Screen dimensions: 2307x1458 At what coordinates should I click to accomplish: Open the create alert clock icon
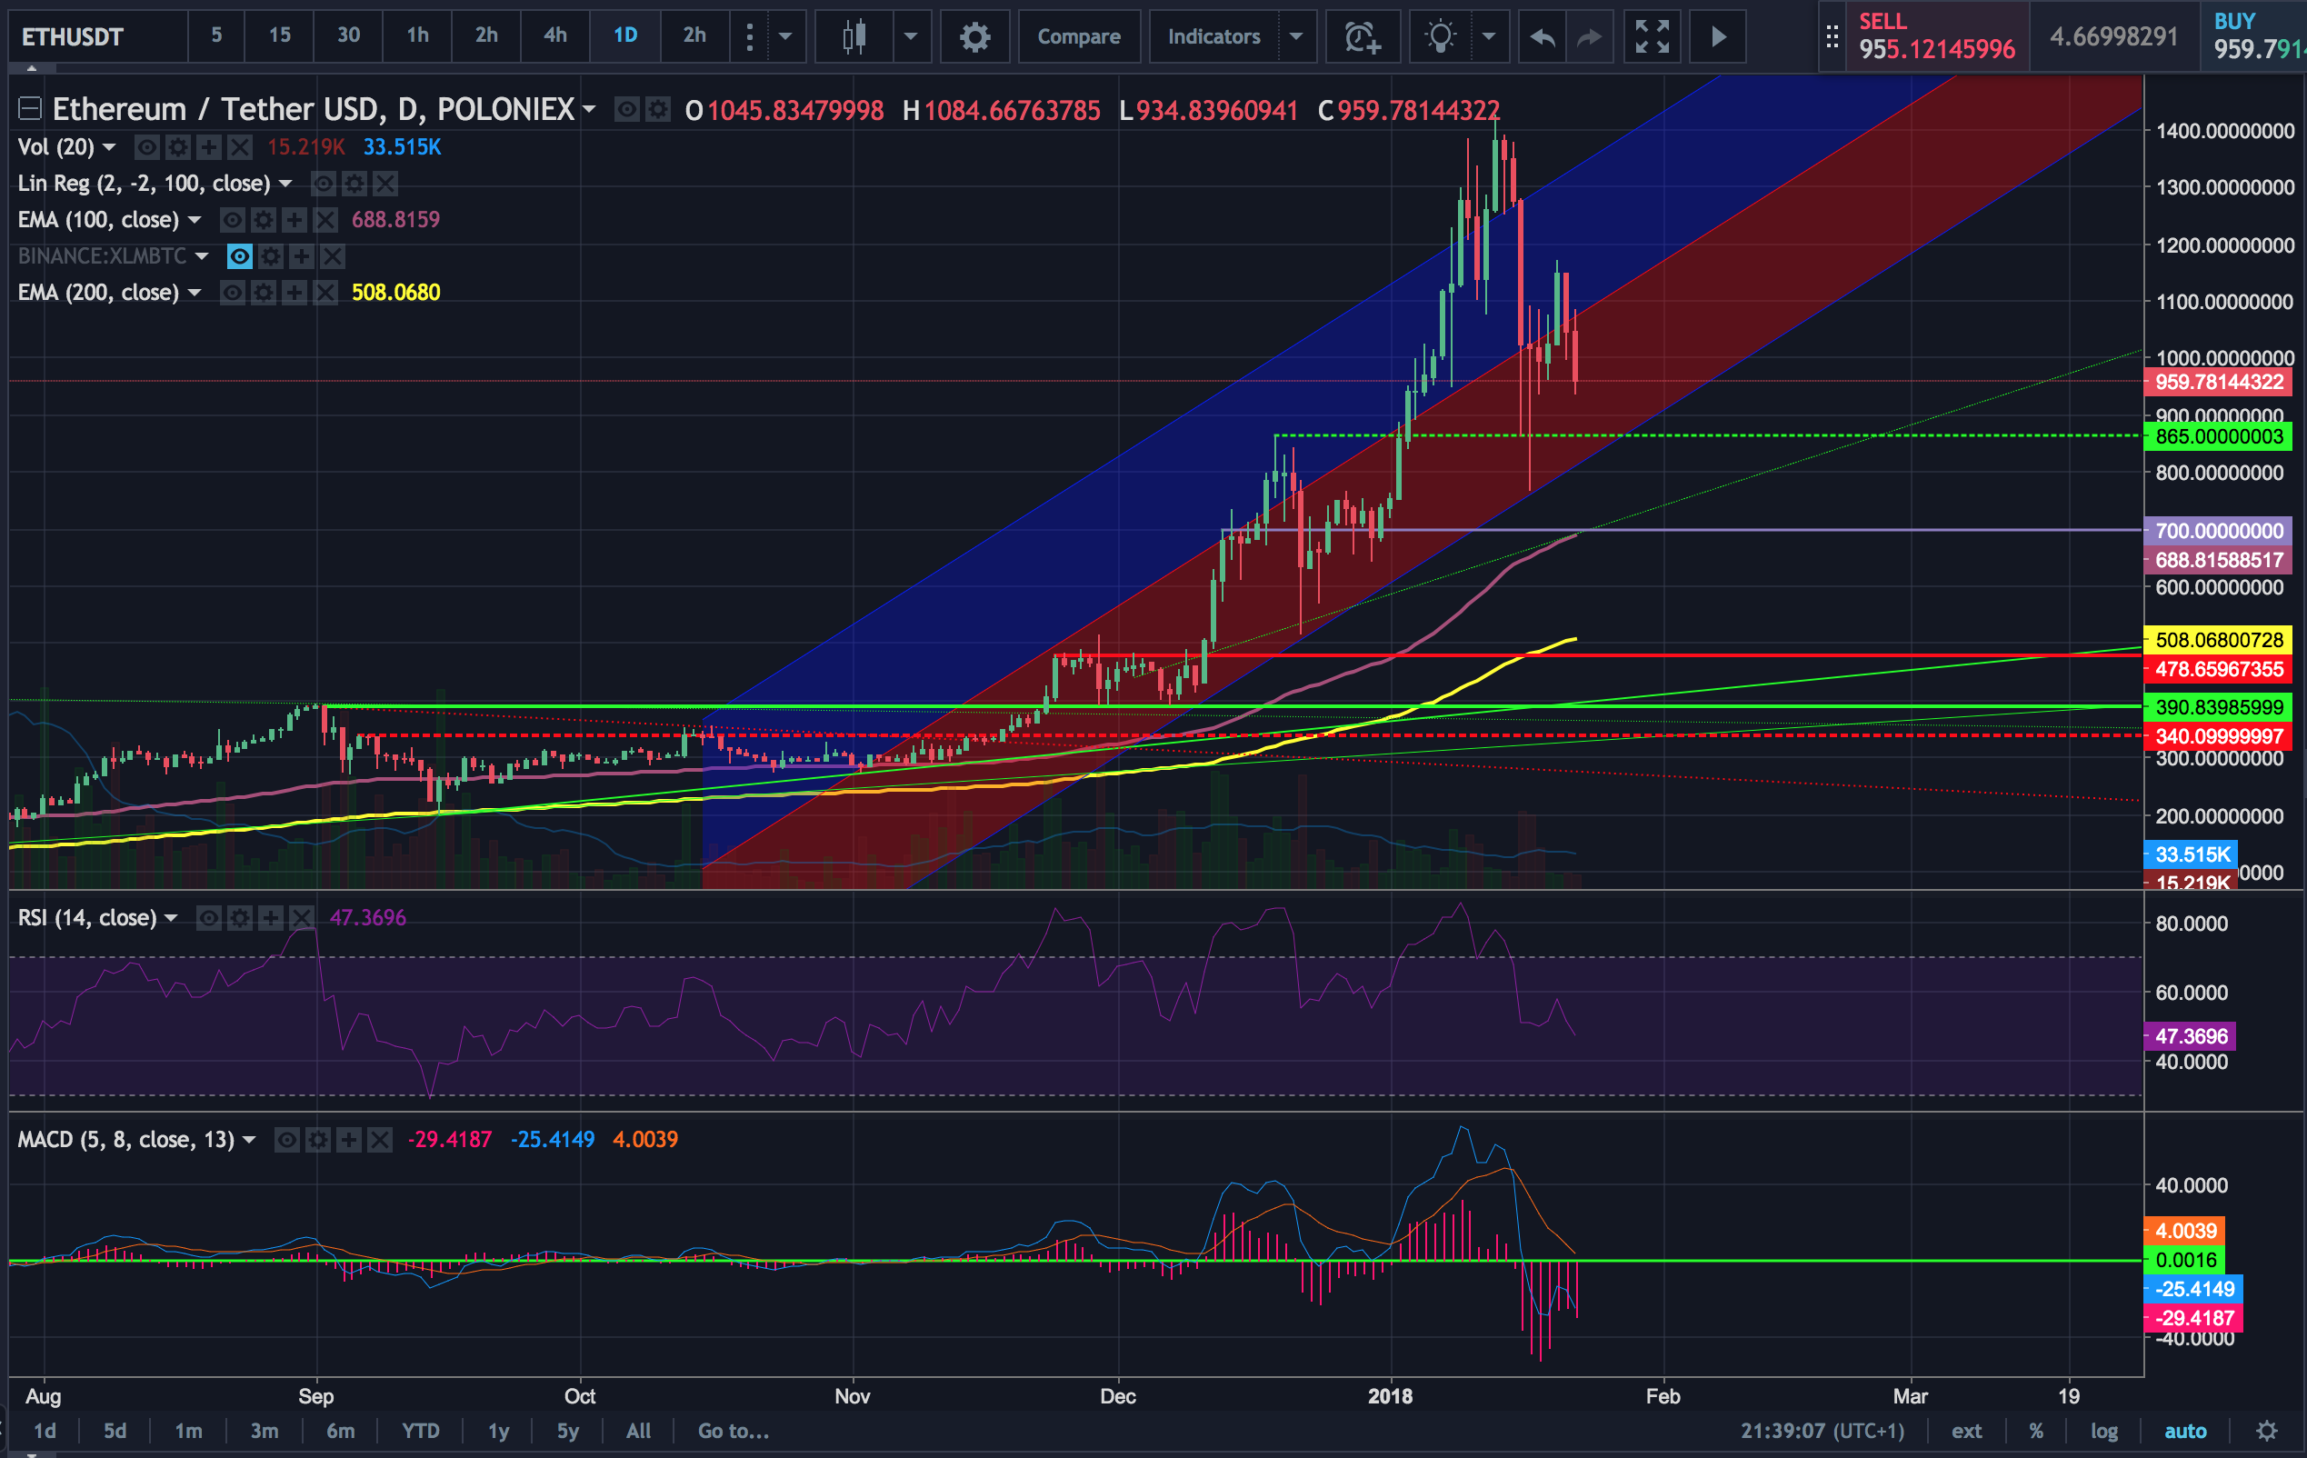point(1362,37)
